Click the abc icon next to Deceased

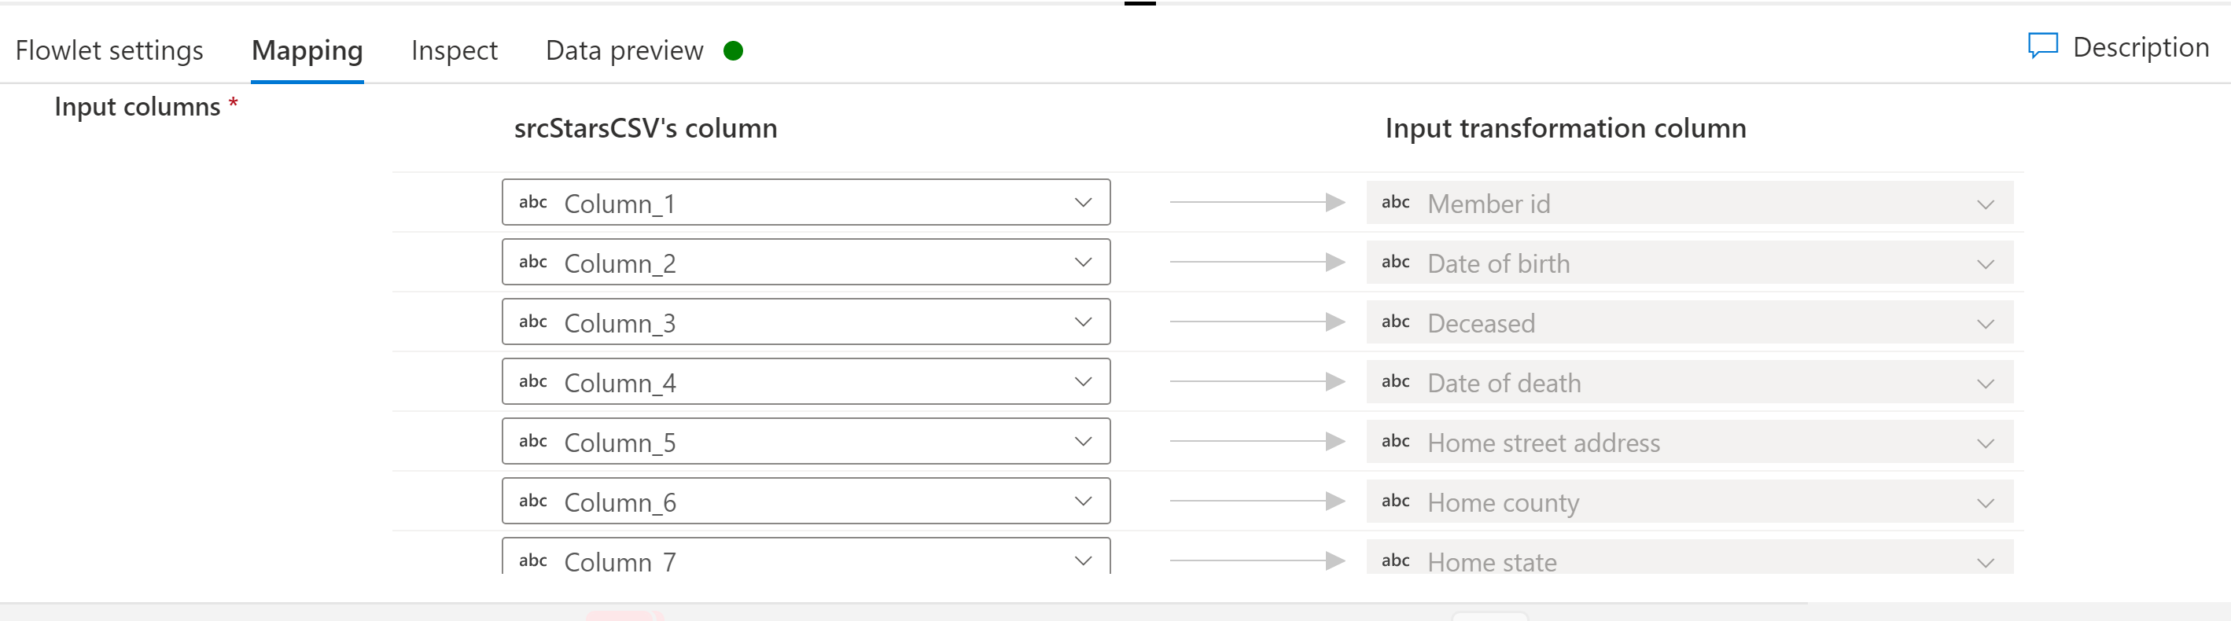click(x=1396, y=322)
